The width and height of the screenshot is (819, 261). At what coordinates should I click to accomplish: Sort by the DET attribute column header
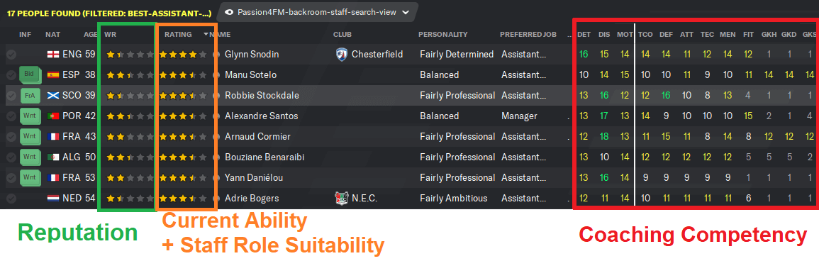pos(584,35)
